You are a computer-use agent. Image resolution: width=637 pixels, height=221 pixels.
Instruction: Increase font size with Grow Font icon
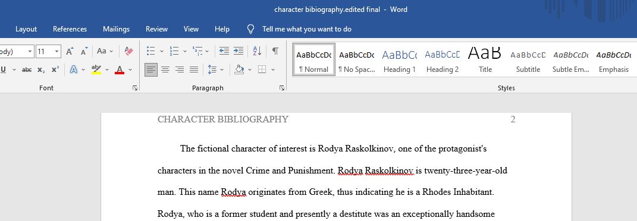70,52
